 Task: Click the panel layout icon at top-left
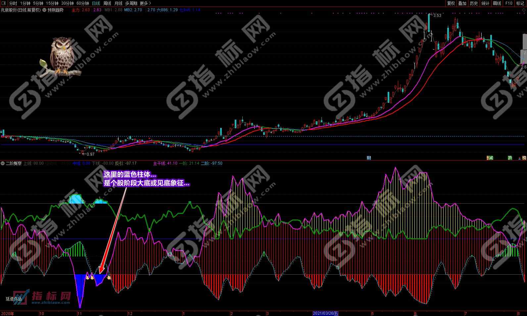click(x=3, y=3)
